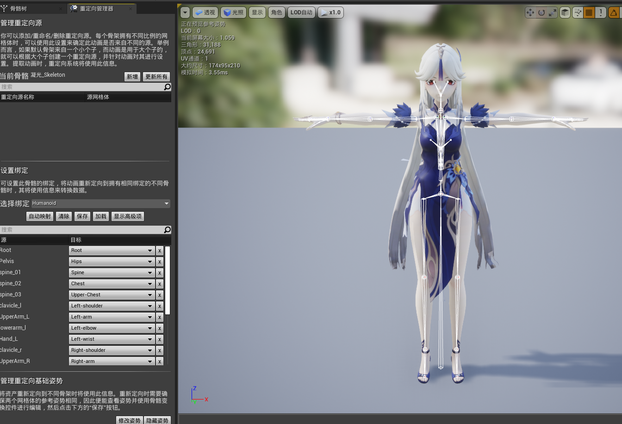Click the bone mapping list scrollbar
622x424 pixels.
(168, 281)
